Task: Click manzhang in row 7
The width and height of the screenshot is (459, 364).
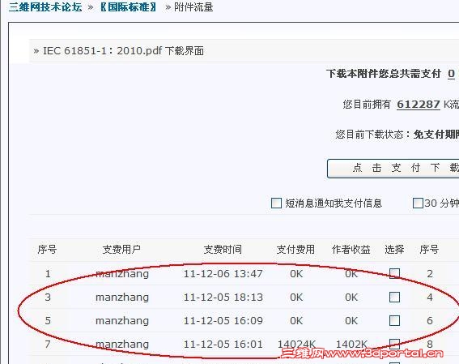Action: pyautogui.click(x=122, y=344)
